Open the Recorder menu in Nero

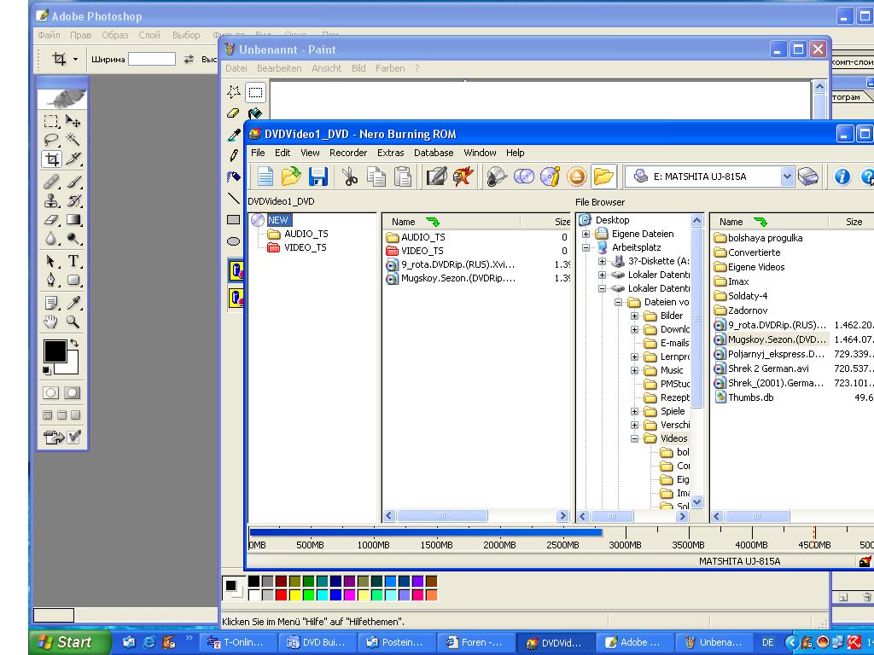pos(348,153)
